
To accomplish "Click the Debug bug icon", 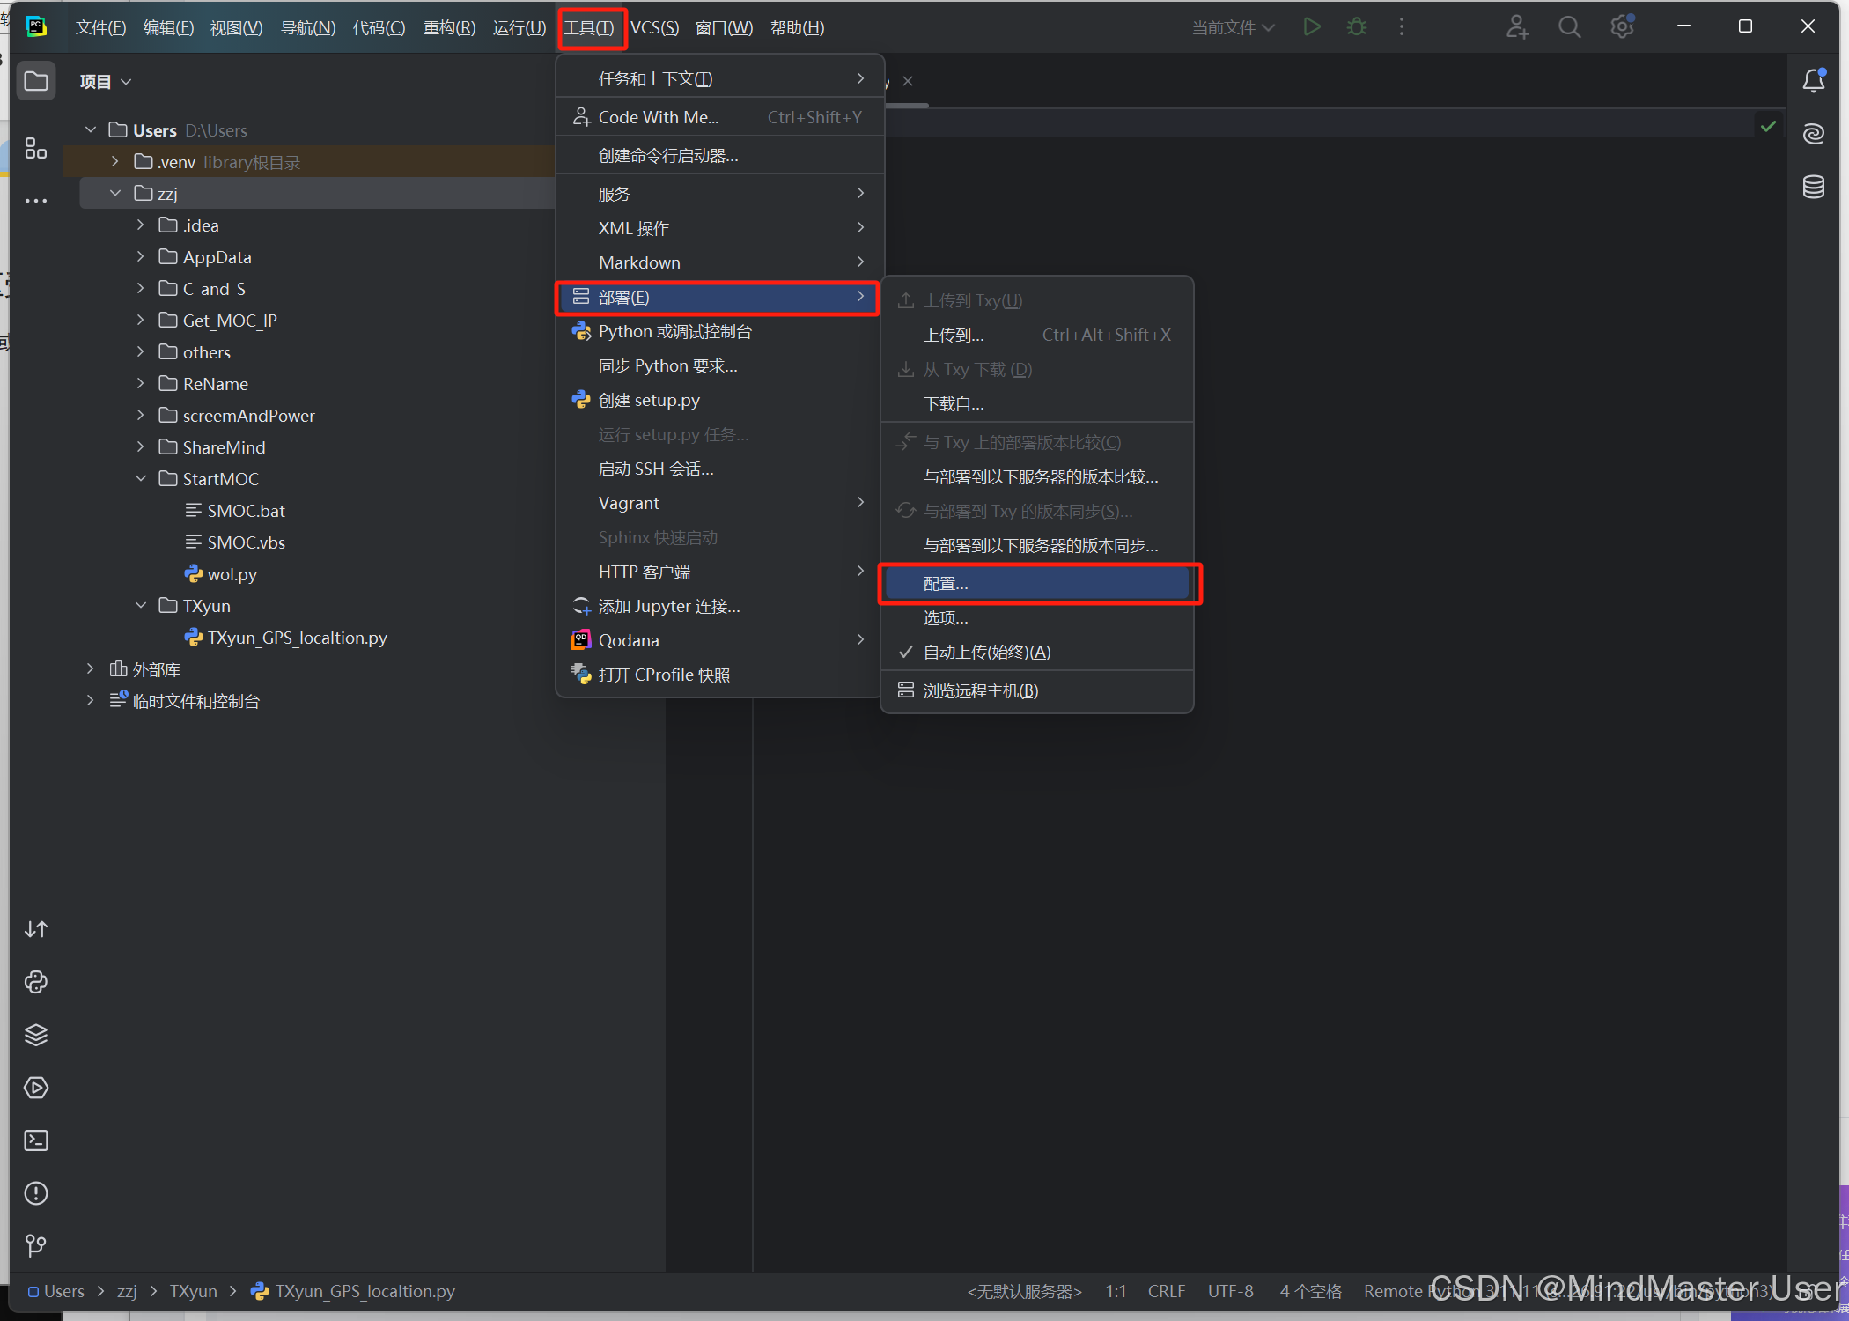I will (1356, 27).
